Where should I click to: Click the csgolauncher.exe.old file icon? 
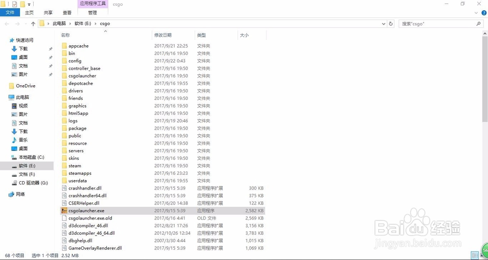point(64,218)
